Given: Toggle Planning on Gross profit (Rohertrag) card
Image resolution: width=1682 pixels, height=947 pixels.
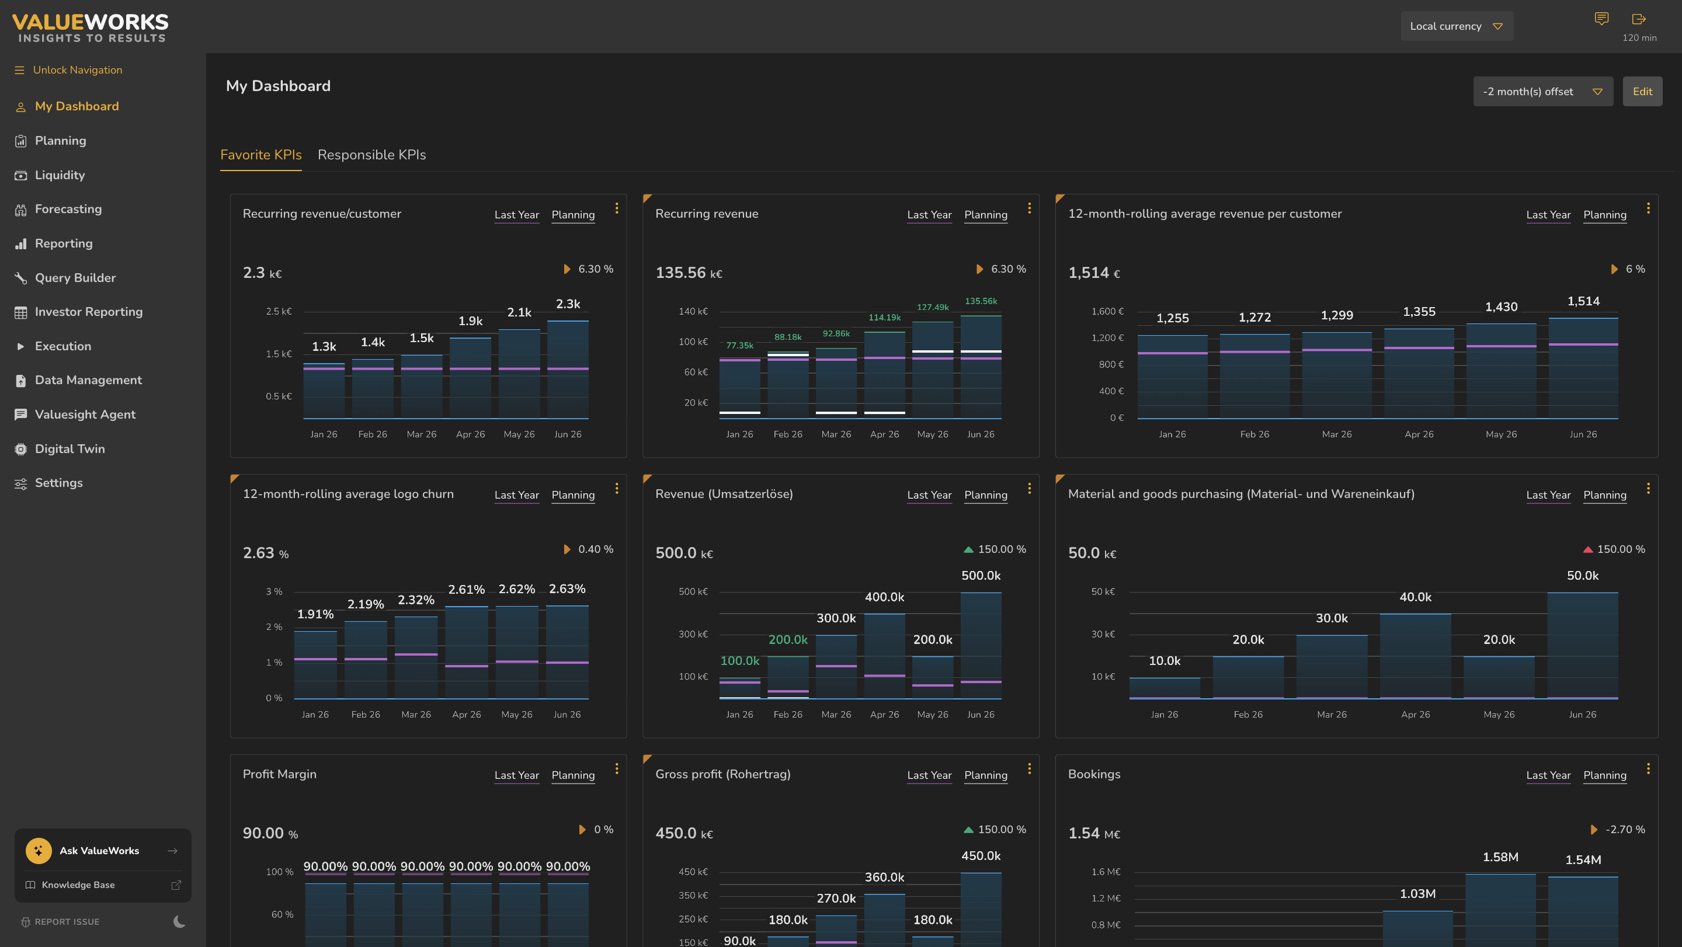Looking at the screenshot, I should coord(985,775).
